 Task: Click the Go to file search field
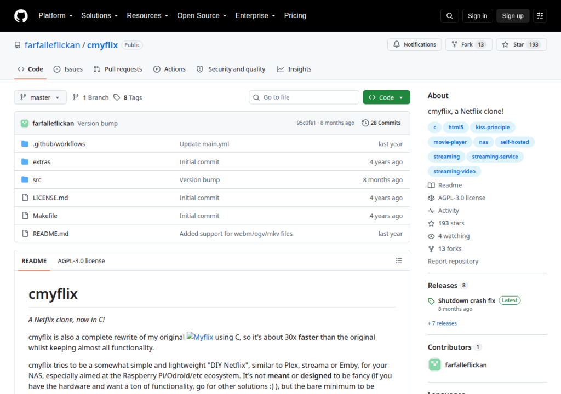(304, 97)
